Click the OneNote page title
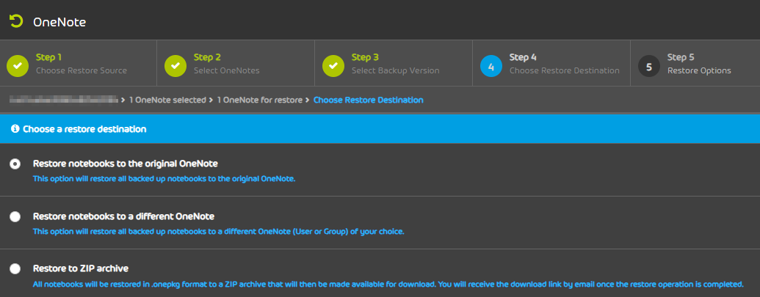The image size is (760, 297). click(x=59, y=22)
